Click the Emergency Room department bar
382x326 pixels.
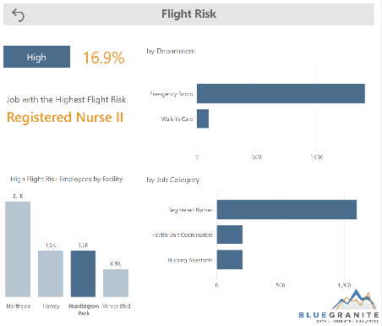click(x=281, y=93)
